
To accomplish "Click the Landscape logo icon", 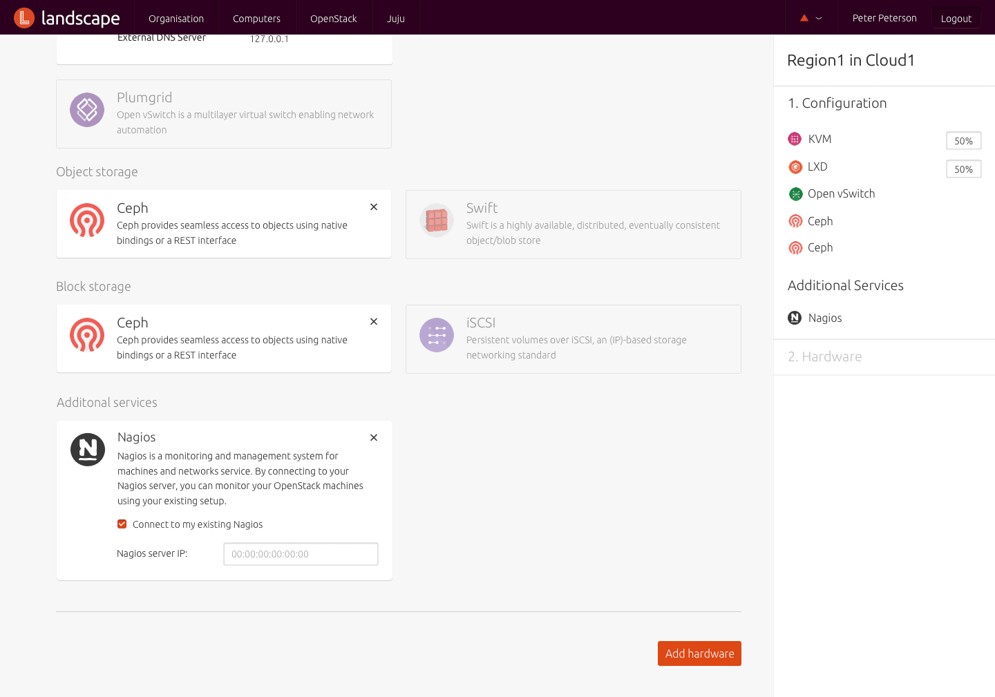I will tap(24, 18).
